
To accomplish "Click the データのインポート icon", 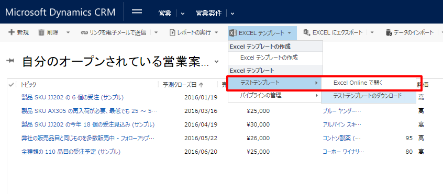I will pos(389,33).
